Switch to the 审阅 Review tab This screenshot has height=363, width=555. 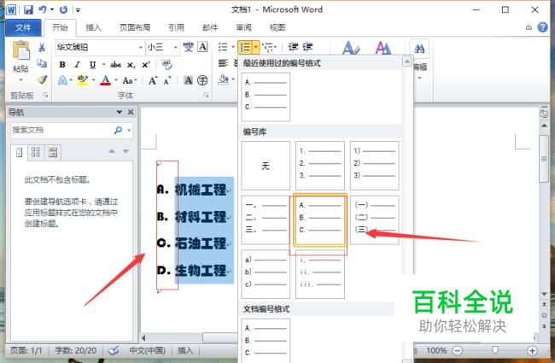coord(244,27)
